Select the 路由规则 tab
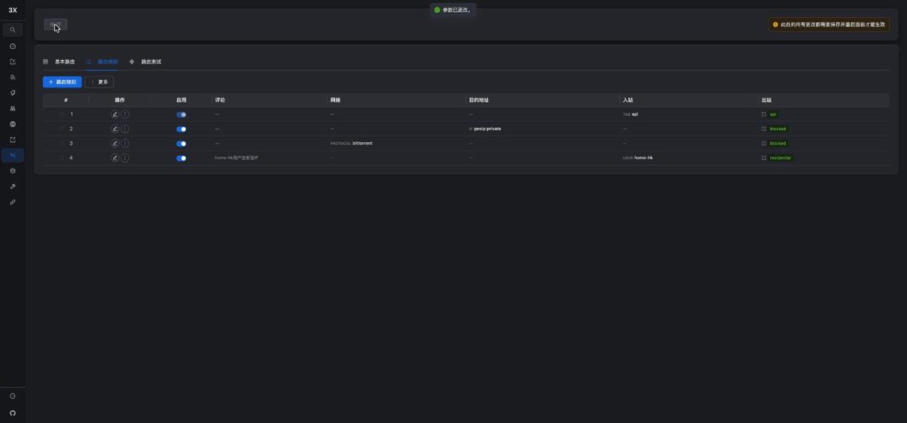Viewport: 907px width, 423px height. [102, 61]
